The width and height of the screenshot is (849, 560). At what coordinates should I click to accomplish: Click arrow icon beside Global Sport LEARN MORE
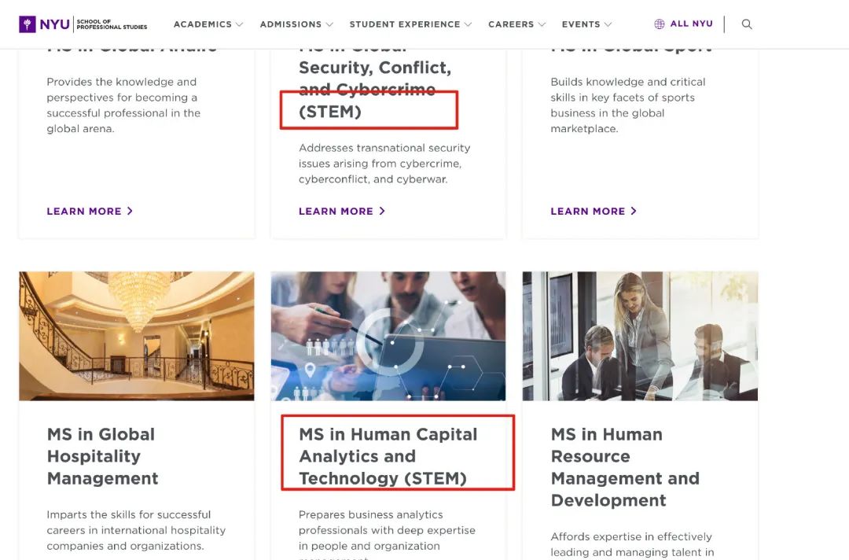click(x=634, y=211)
